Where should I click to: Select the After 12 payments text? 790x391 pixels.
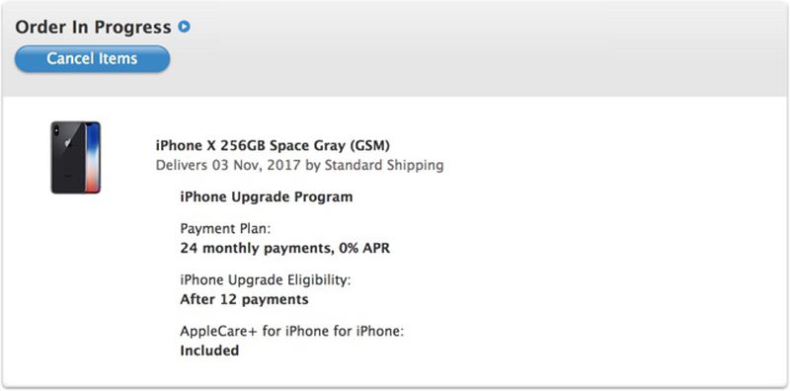(244, 299)
